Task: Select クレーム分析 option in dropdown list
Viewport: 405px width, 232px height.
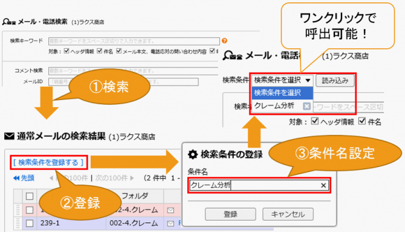Action: pos(274,105)
